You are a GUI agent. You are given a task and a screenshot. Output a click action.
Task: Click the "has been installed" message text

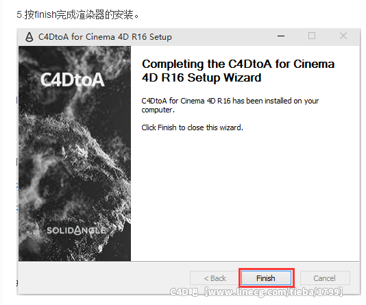[230, 106]
